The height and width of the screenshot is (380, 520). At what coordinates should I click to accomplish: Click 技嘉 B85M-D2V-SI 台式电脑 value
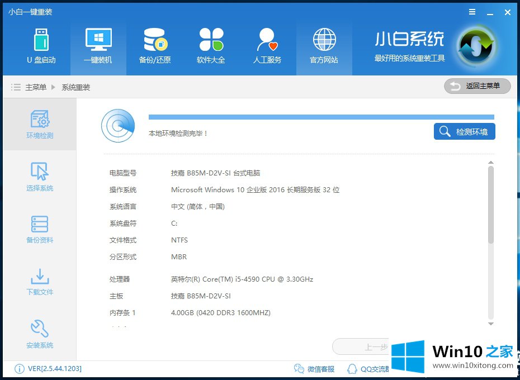[216, 173]
